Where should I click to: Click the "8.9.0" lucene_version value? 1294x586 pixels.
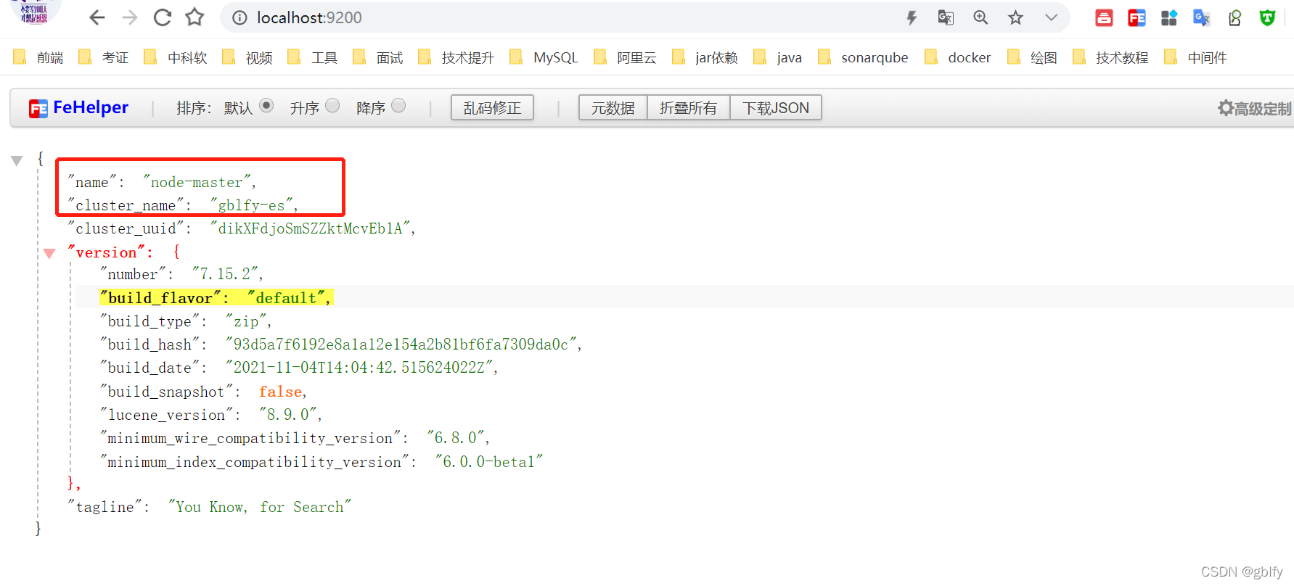pyautogui.click(x=288, y=415)
